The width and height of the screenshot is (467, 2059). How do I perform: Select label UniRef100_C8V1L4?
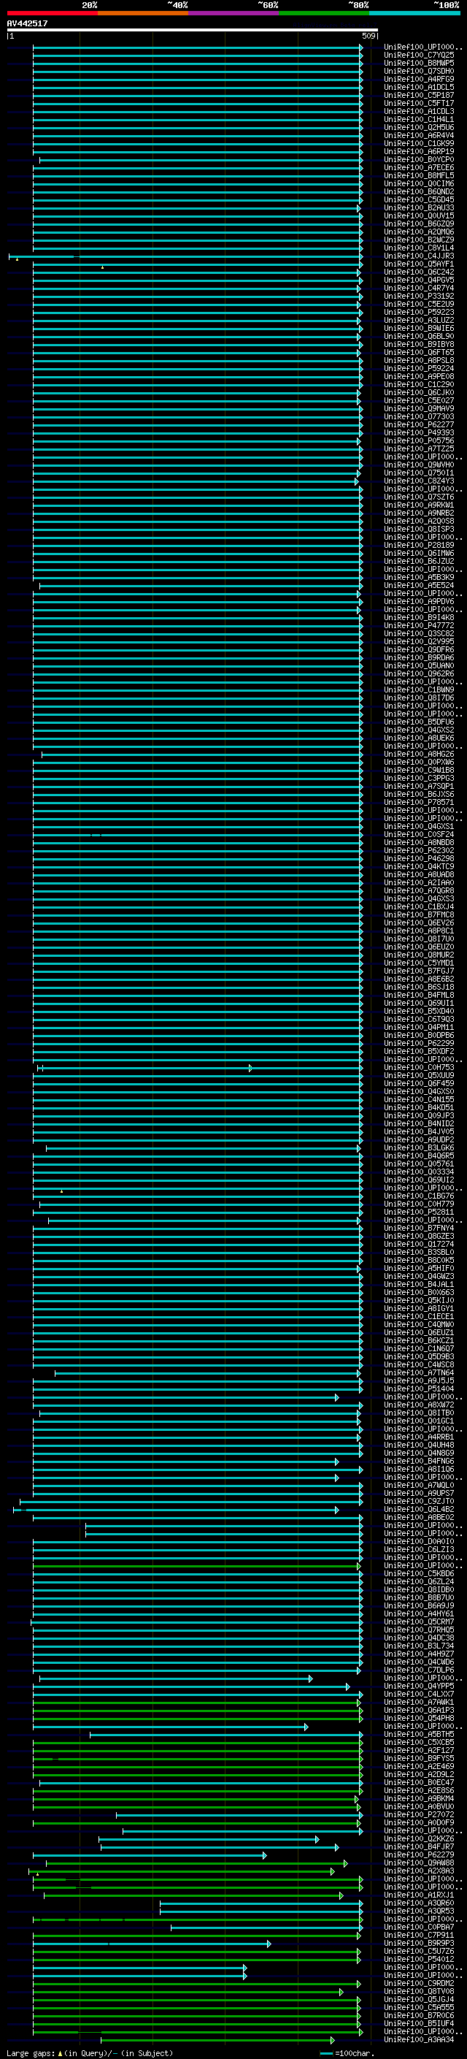click(419, 248)
